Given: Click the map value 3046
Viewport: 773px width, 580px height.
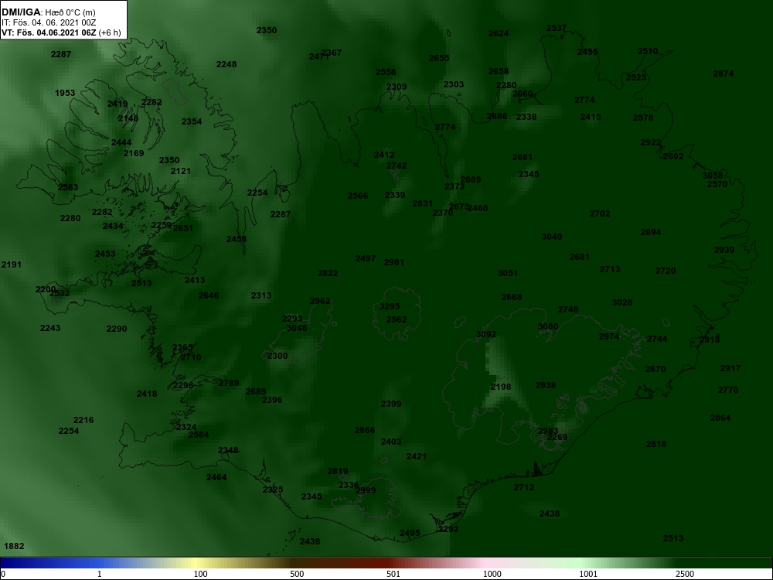Looking at the screenshot, I should coord(297,328).
